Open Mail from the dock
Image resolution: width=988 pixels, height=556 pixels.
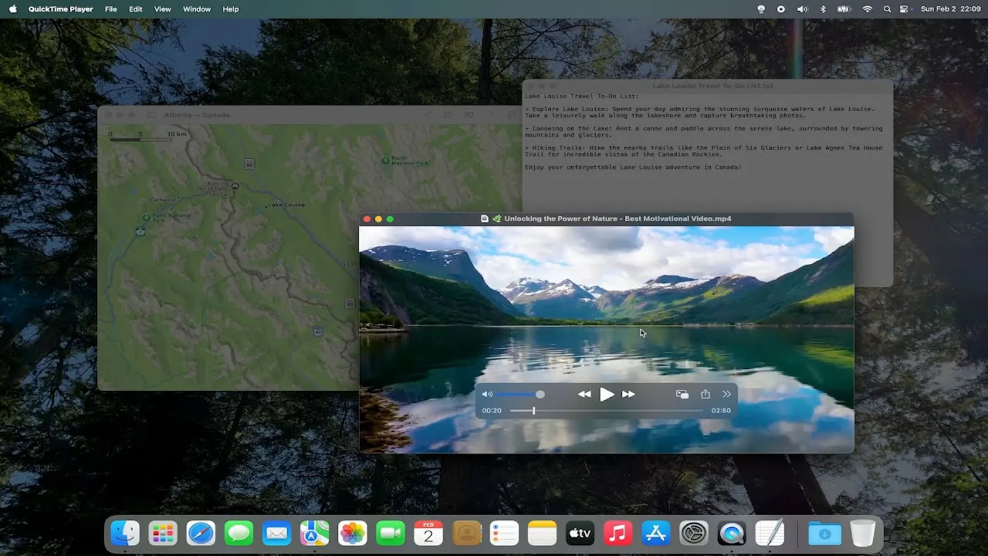tap(277, 533)
